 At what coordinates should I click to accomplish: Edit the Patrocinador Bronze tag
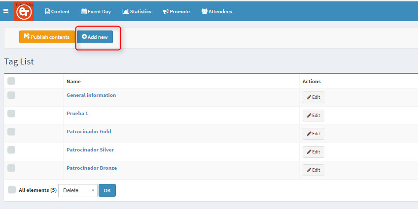coord(313,170)
